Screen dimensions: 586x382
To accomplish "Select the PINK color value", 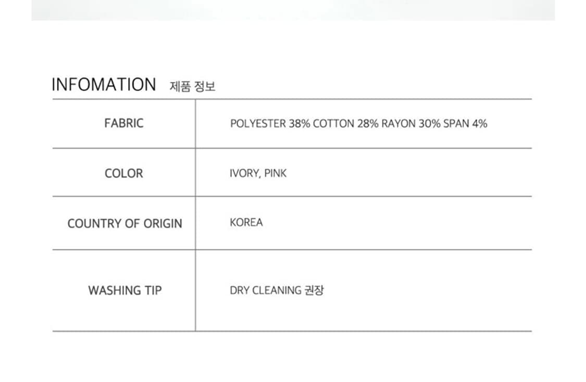I will point(275,173).
